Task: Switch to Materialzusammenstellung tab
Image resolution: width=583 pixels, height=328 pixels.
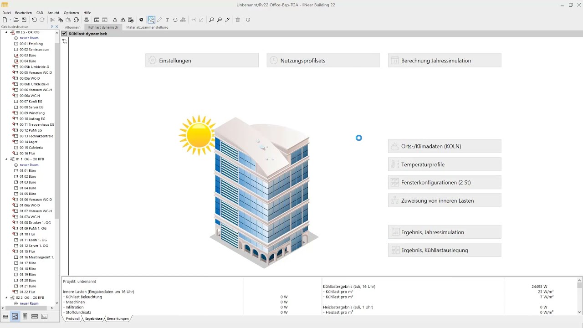Action: 147,27
